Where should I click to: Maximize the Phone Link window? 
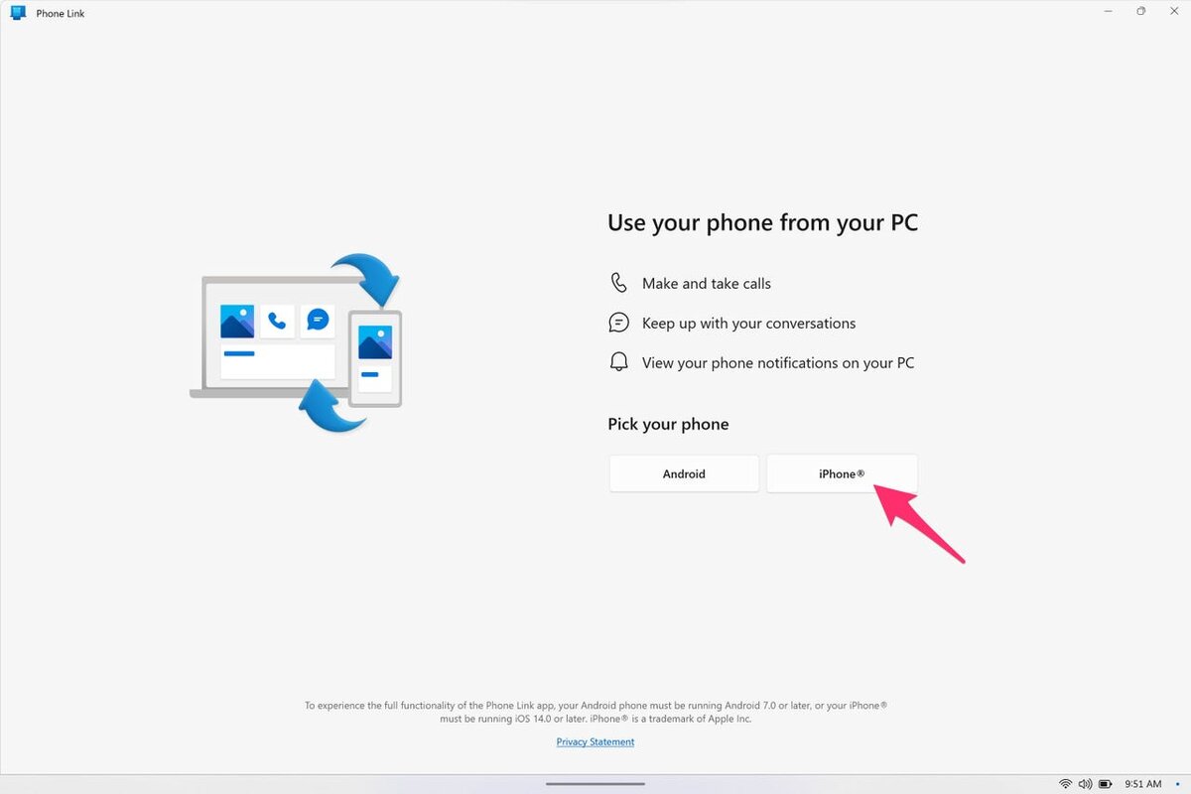tap(1141, 11)
